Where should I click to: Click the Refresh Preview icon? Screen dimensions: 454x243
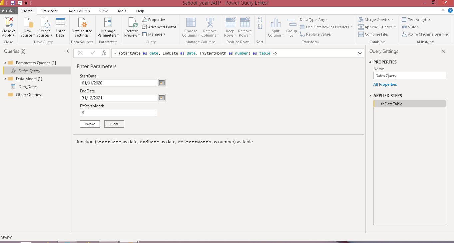coord(132,23)
